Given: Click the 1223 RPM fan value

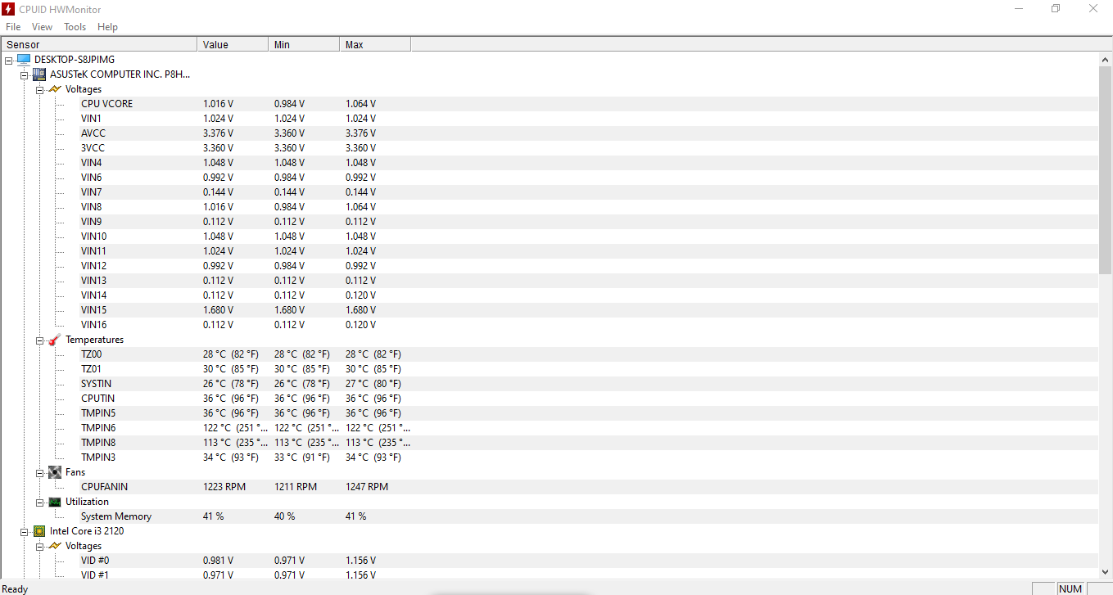Looking at the screenshot, I should pos(224,487).
